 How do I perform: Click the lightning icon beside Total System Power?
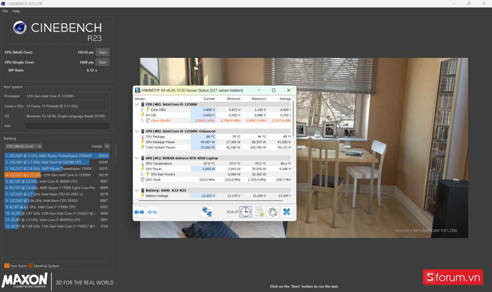(x=143, y=147)
